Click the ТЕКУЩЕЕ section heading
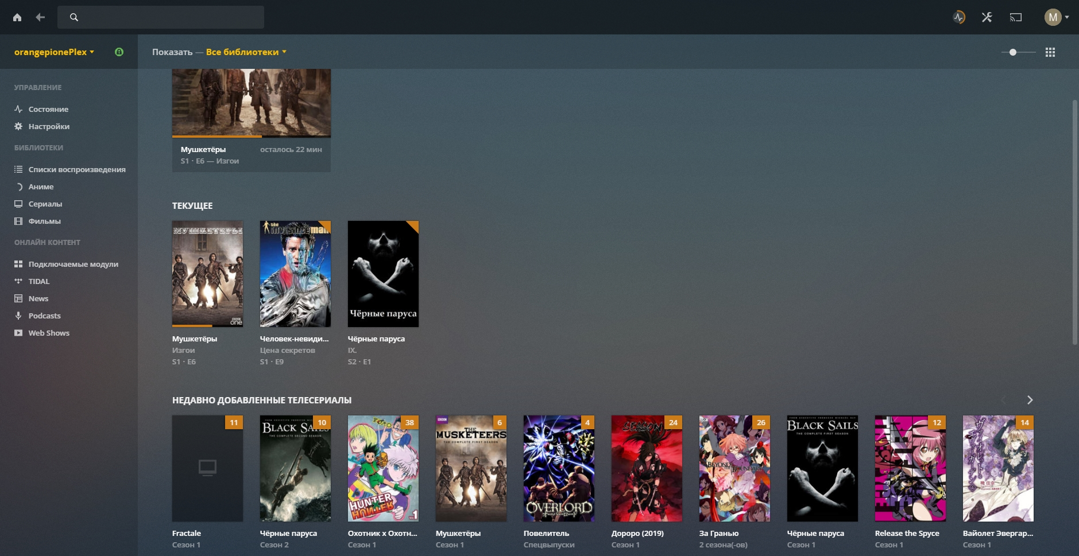This screenshot has width=1079, height=556. click(x=192, y=205)
